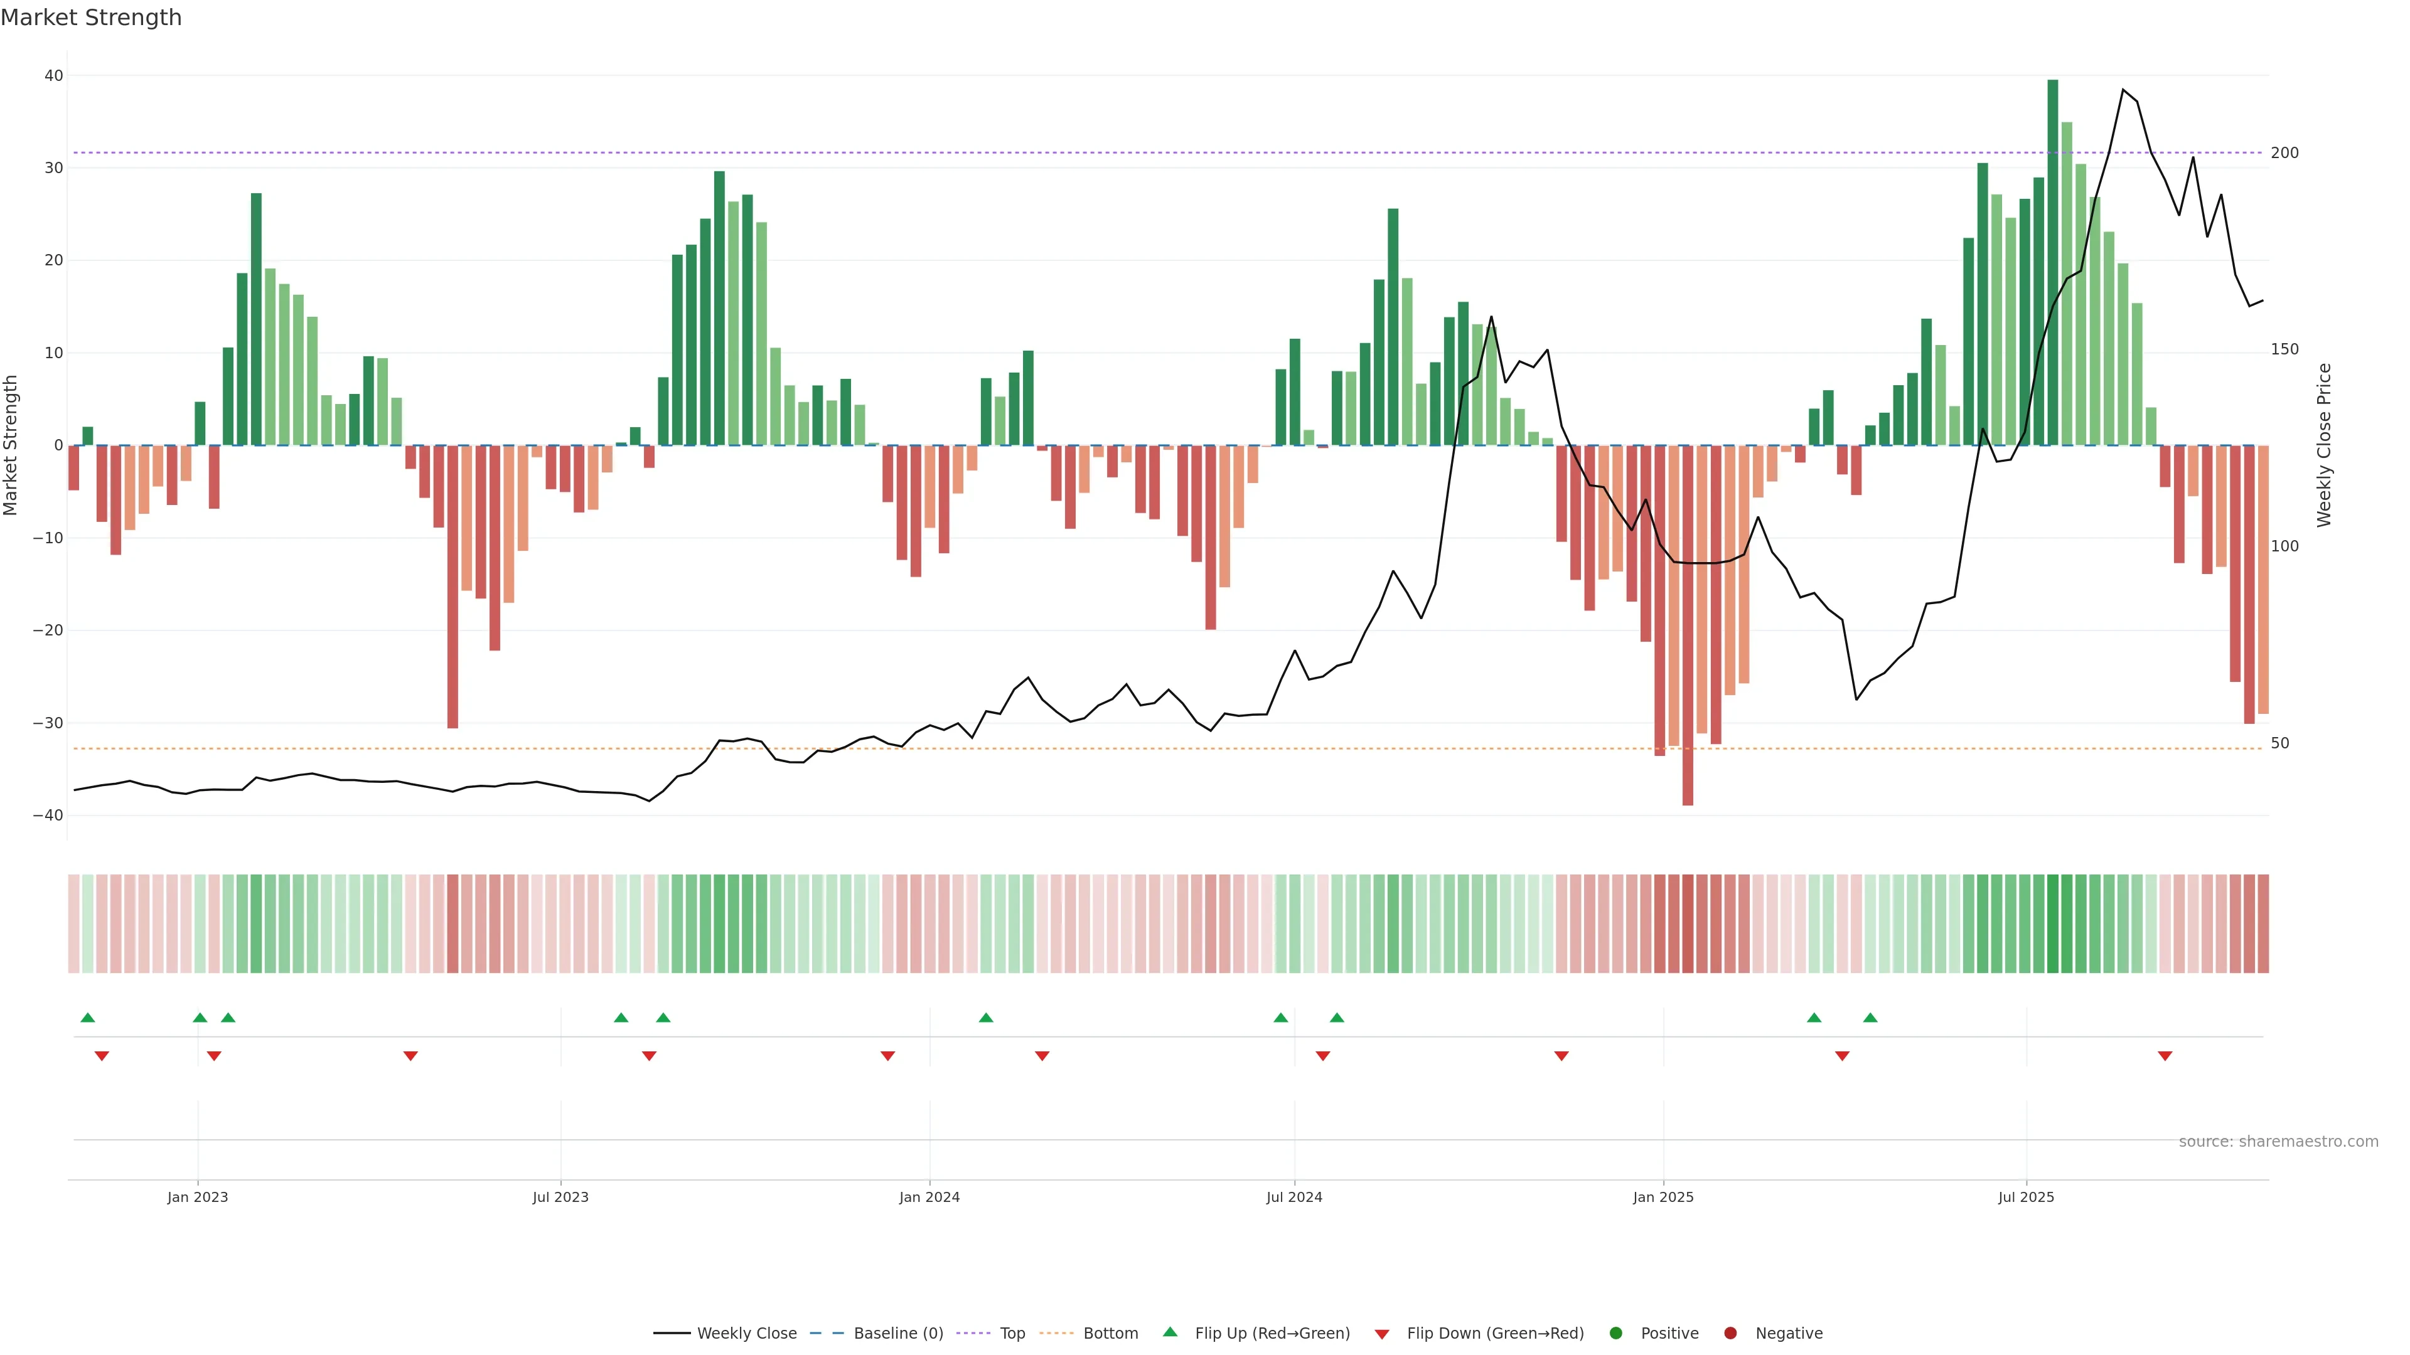Click the Jul 2023 x-axis label

pos(560,1197)
